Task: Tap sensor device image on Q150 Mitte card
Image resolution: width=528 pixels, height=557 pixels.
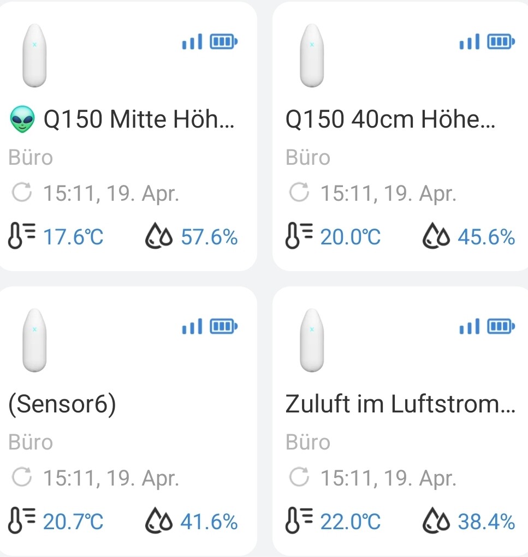Action: tap(34, 56)
